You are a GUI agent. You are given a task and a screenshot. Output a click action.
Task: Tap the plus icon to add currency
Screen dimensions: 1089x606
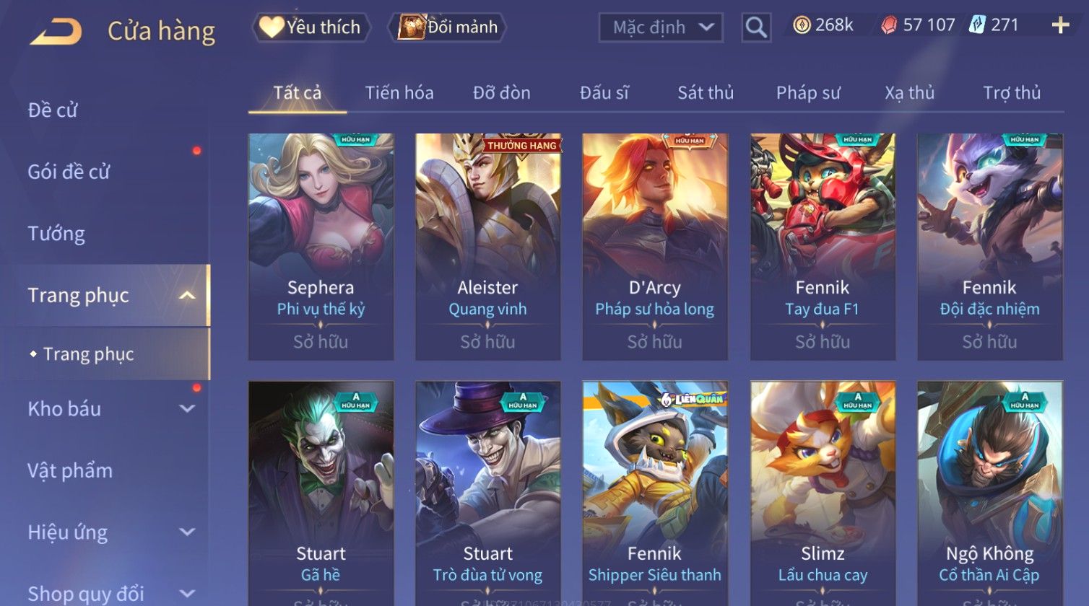point(1060,25)
